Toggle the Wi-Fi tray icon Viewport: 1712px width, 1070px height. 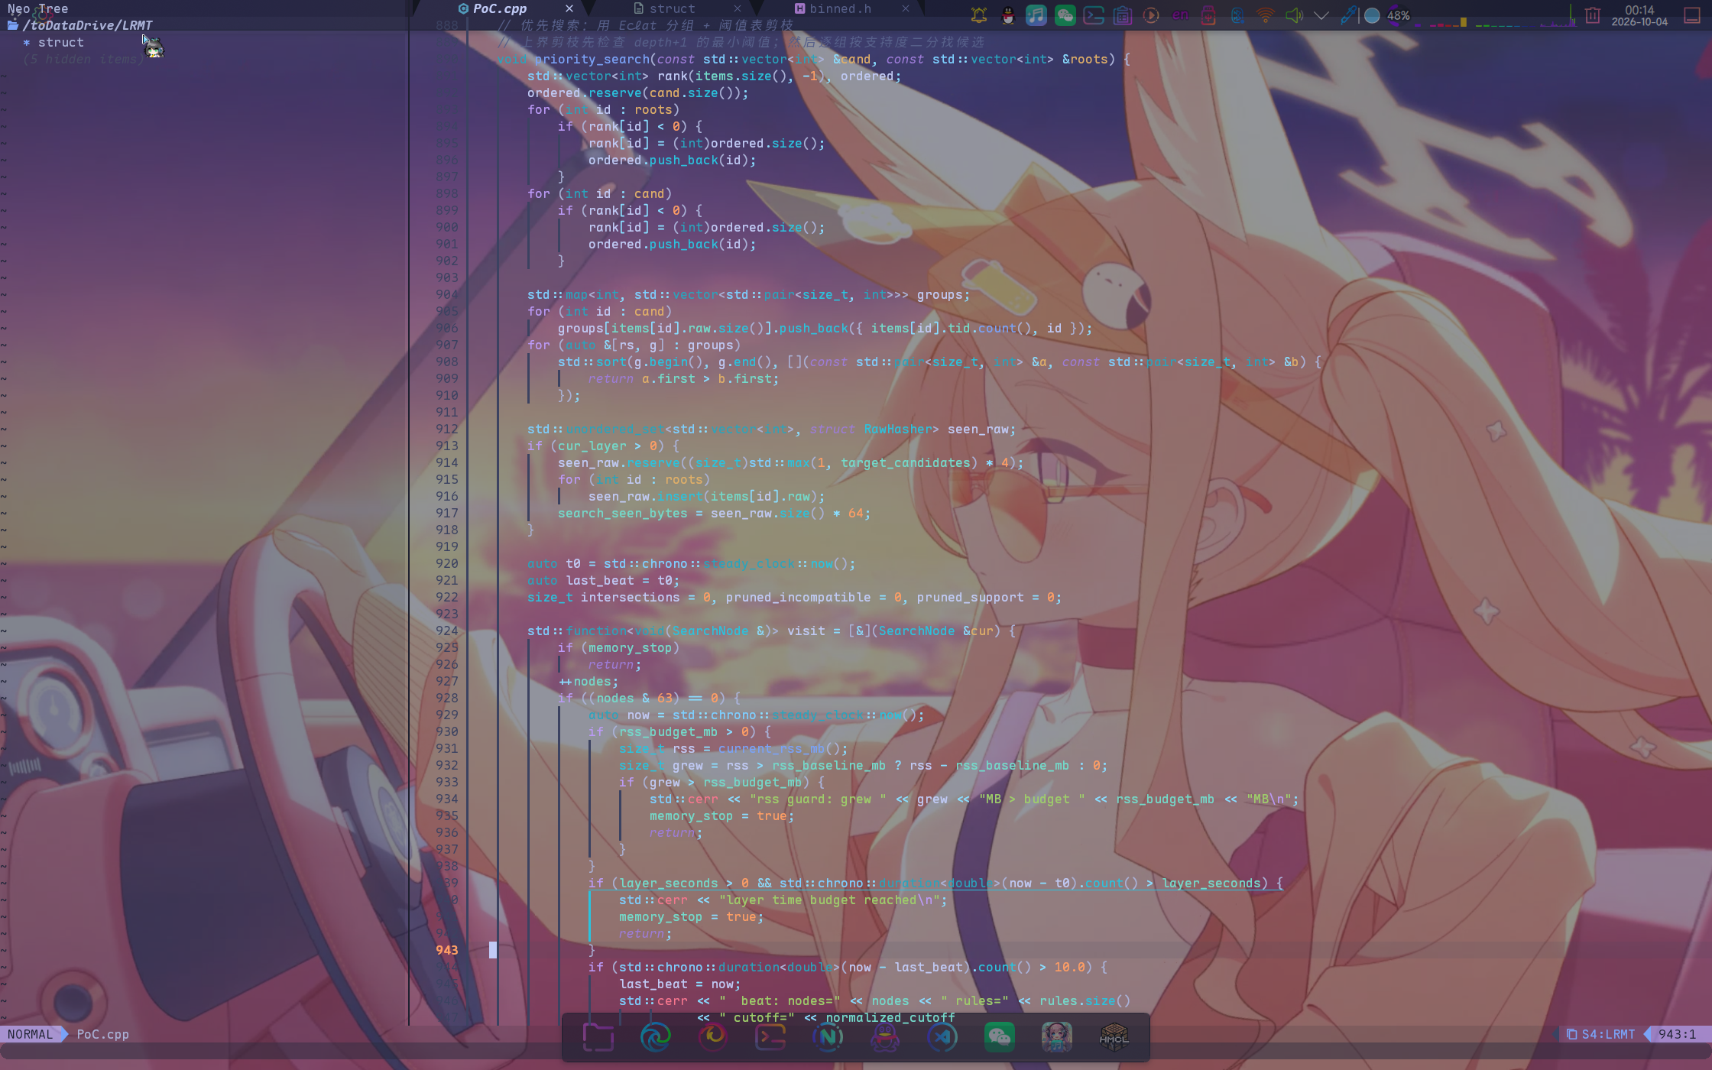click(1266, 15)
